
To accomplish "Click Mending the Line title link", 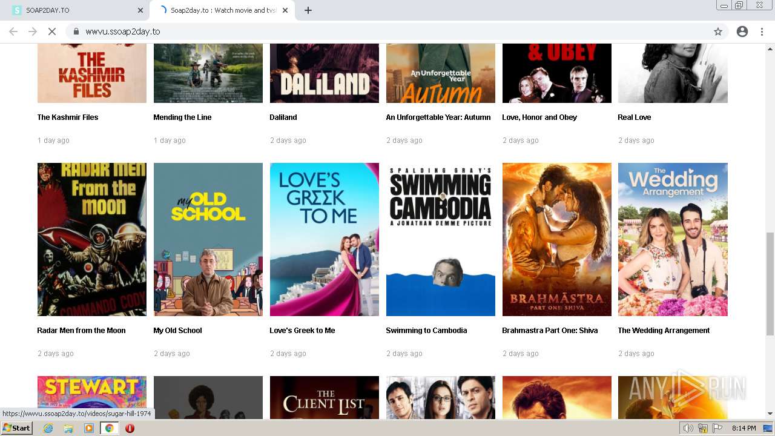I will coord(182,117).
